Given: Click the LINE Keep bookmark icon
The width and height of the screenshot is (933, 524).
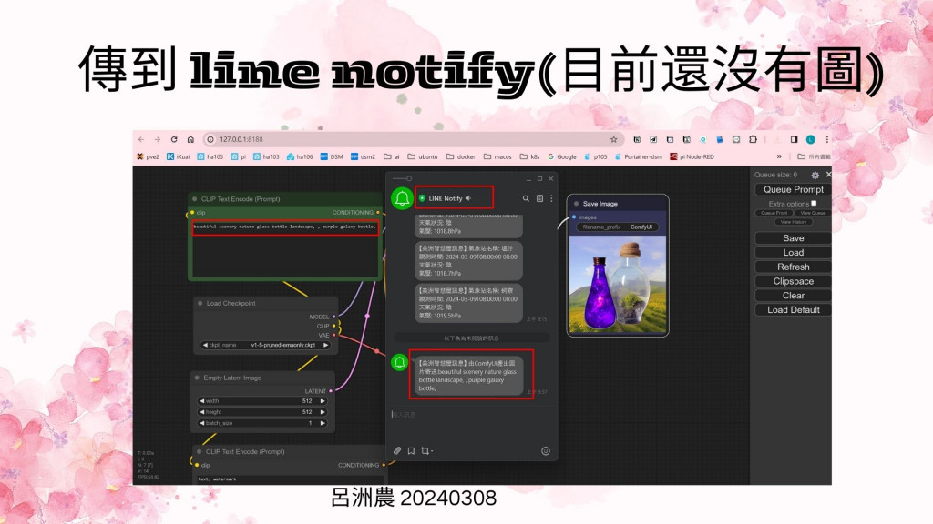Looking at the screenshot, I should pyautogui.click(x=411, y=451).
